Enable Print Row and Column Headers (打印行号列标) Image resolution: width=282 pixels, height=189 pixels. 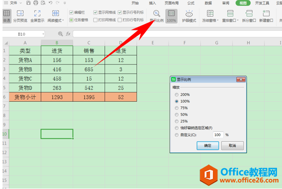(x=120, y=20)
